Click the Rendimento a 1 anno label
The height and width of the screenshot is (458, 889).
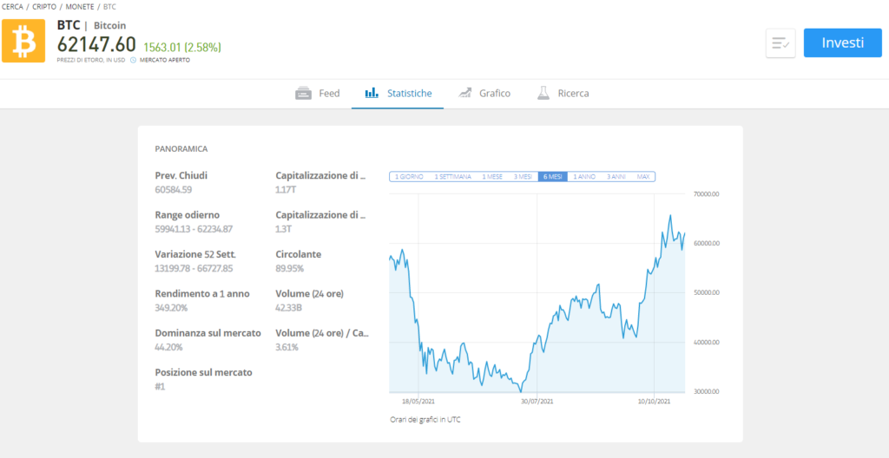pyautogui.click(x=201, y=293)
